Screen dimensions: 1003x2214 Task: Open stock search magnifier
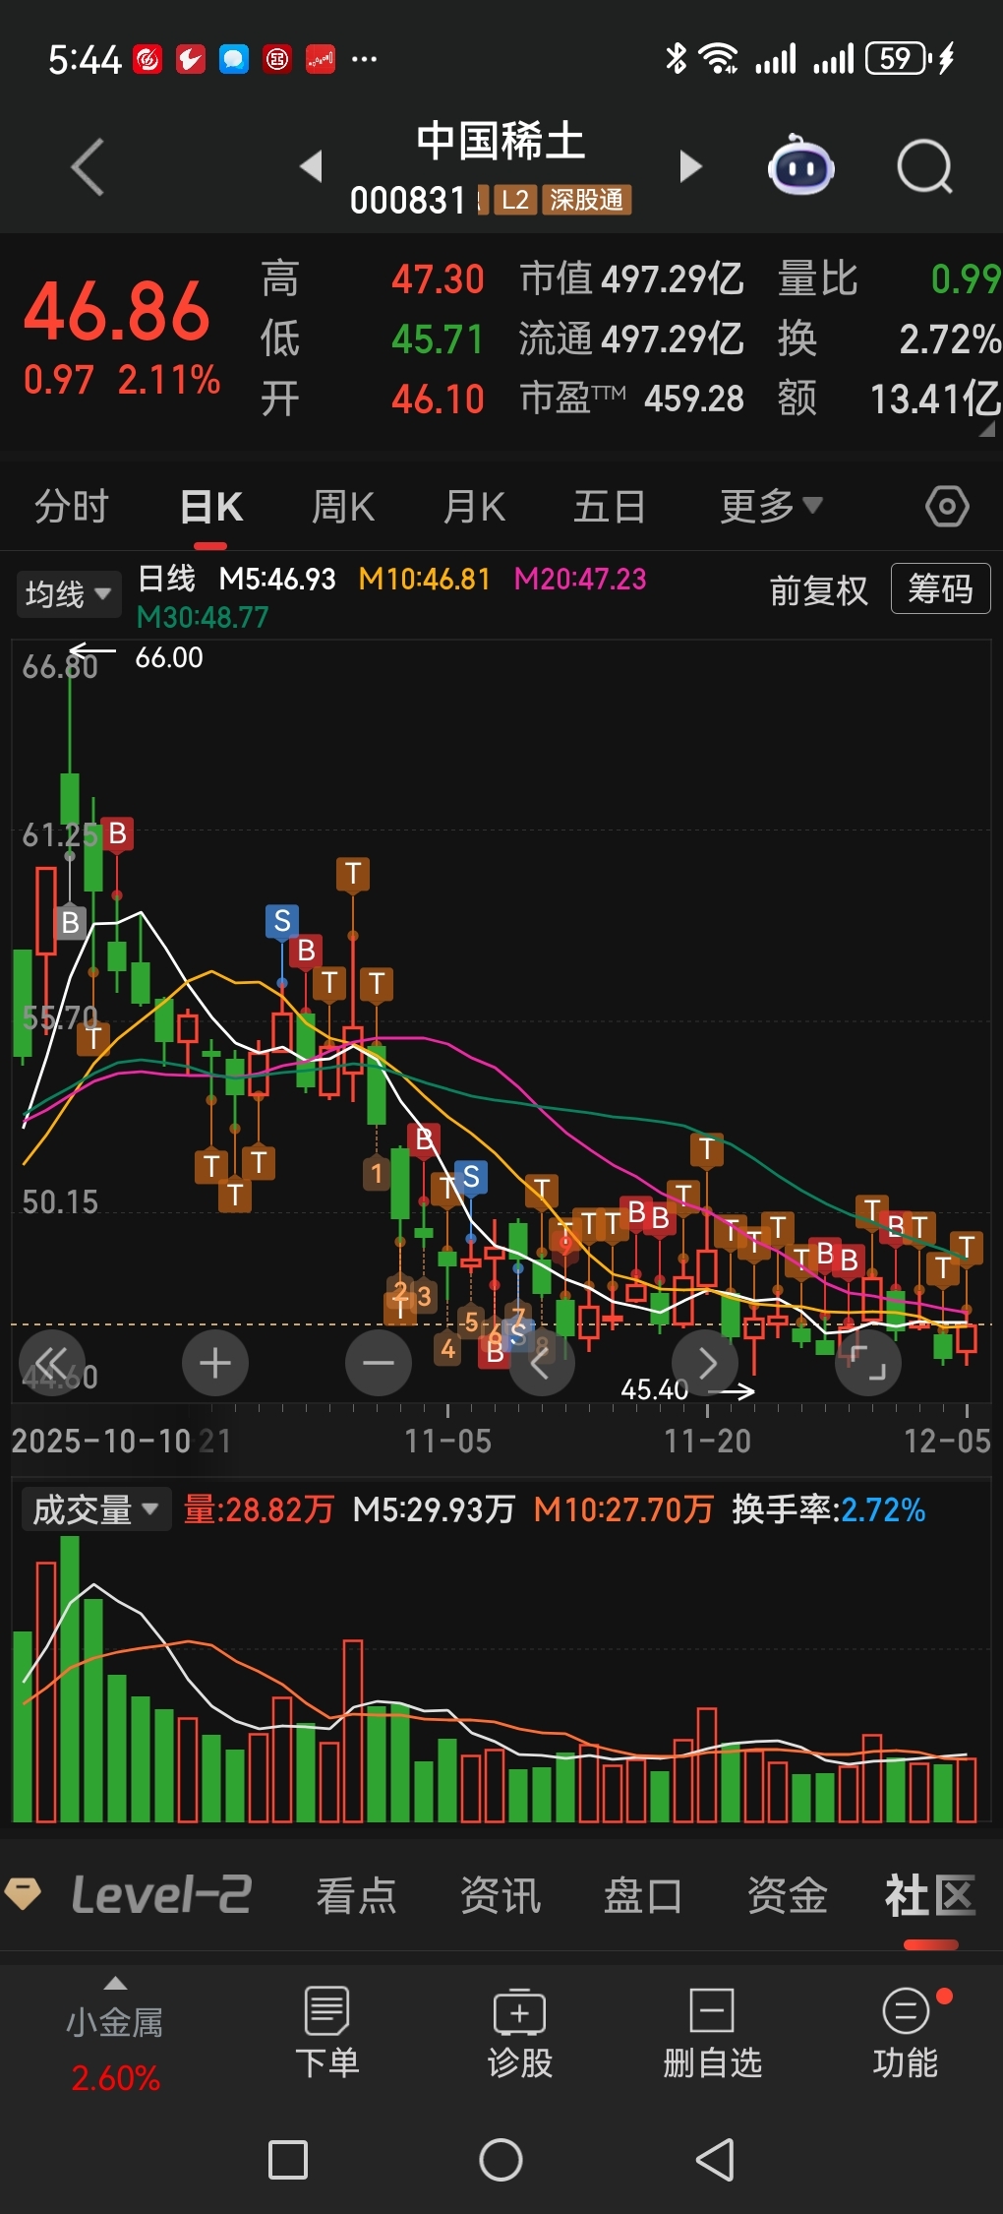[924, 166]
